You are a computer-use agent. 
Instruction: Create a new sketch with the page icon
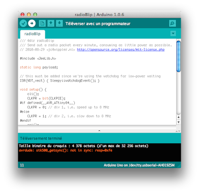[x=42, y=23]
